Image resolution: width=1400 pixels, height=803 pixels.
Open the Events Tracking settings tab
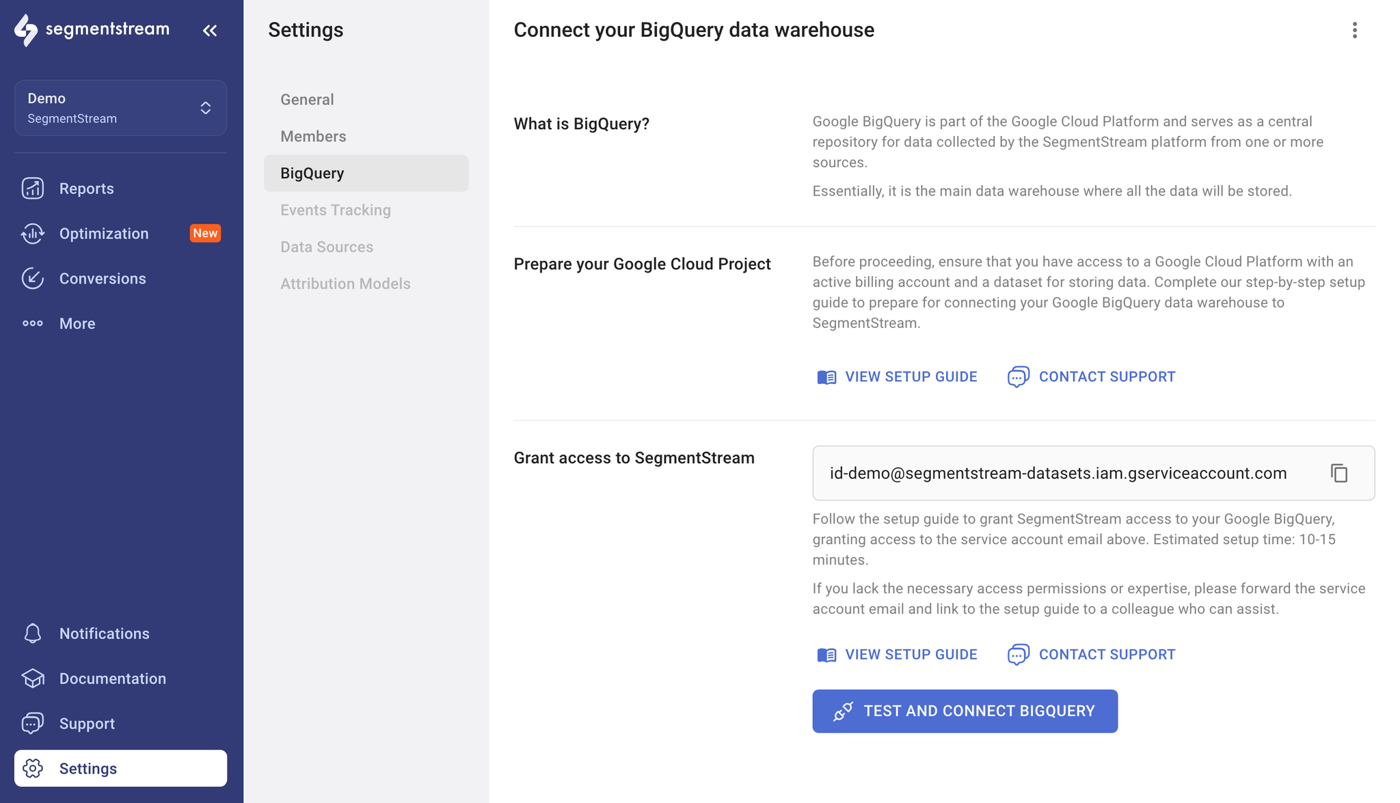pyautogui.click(x=366, y=210)
